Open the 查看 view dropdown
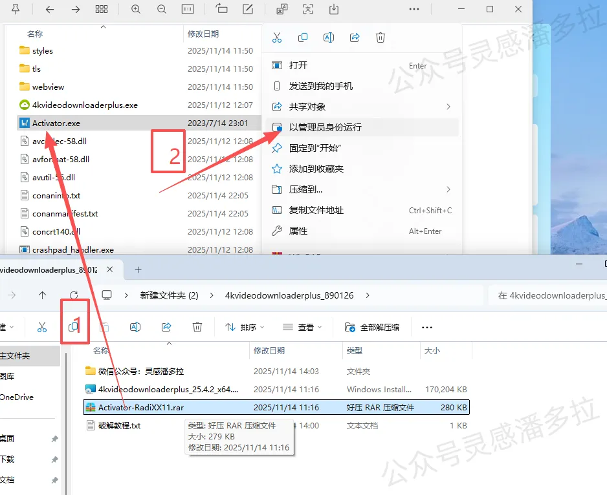The height and width of the screenshot is (495, 607). pyautogui.click(x=302, y=327)
